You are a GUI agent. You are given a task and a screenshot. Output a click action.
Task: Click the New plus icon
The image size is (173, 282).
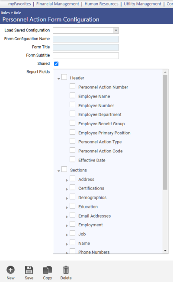point(11,270)
